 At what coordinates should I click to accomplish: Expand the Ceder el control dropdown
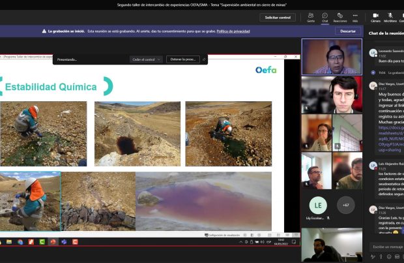click(146, 59)
